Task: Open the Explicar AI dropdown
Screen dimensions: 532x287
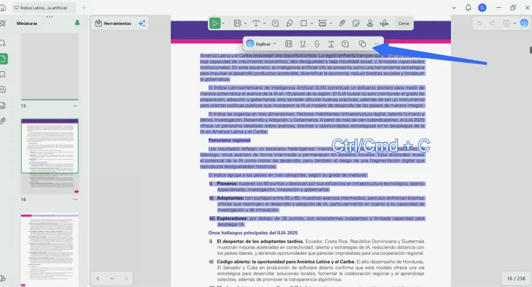Action: [261, 44]
